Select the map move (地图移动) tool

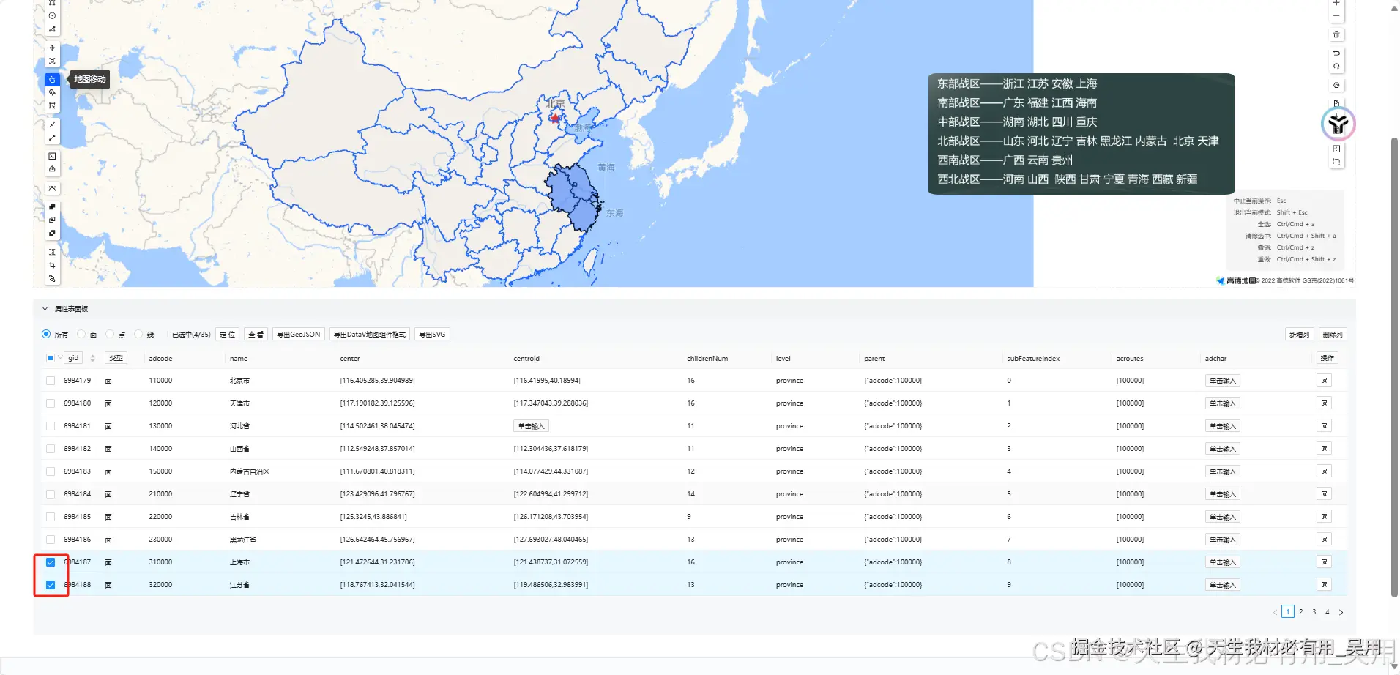coord(52,79)
